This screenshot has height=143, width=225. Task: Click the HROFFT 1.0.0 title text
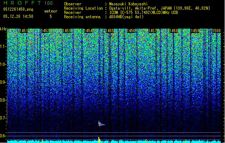pos(28,3)
